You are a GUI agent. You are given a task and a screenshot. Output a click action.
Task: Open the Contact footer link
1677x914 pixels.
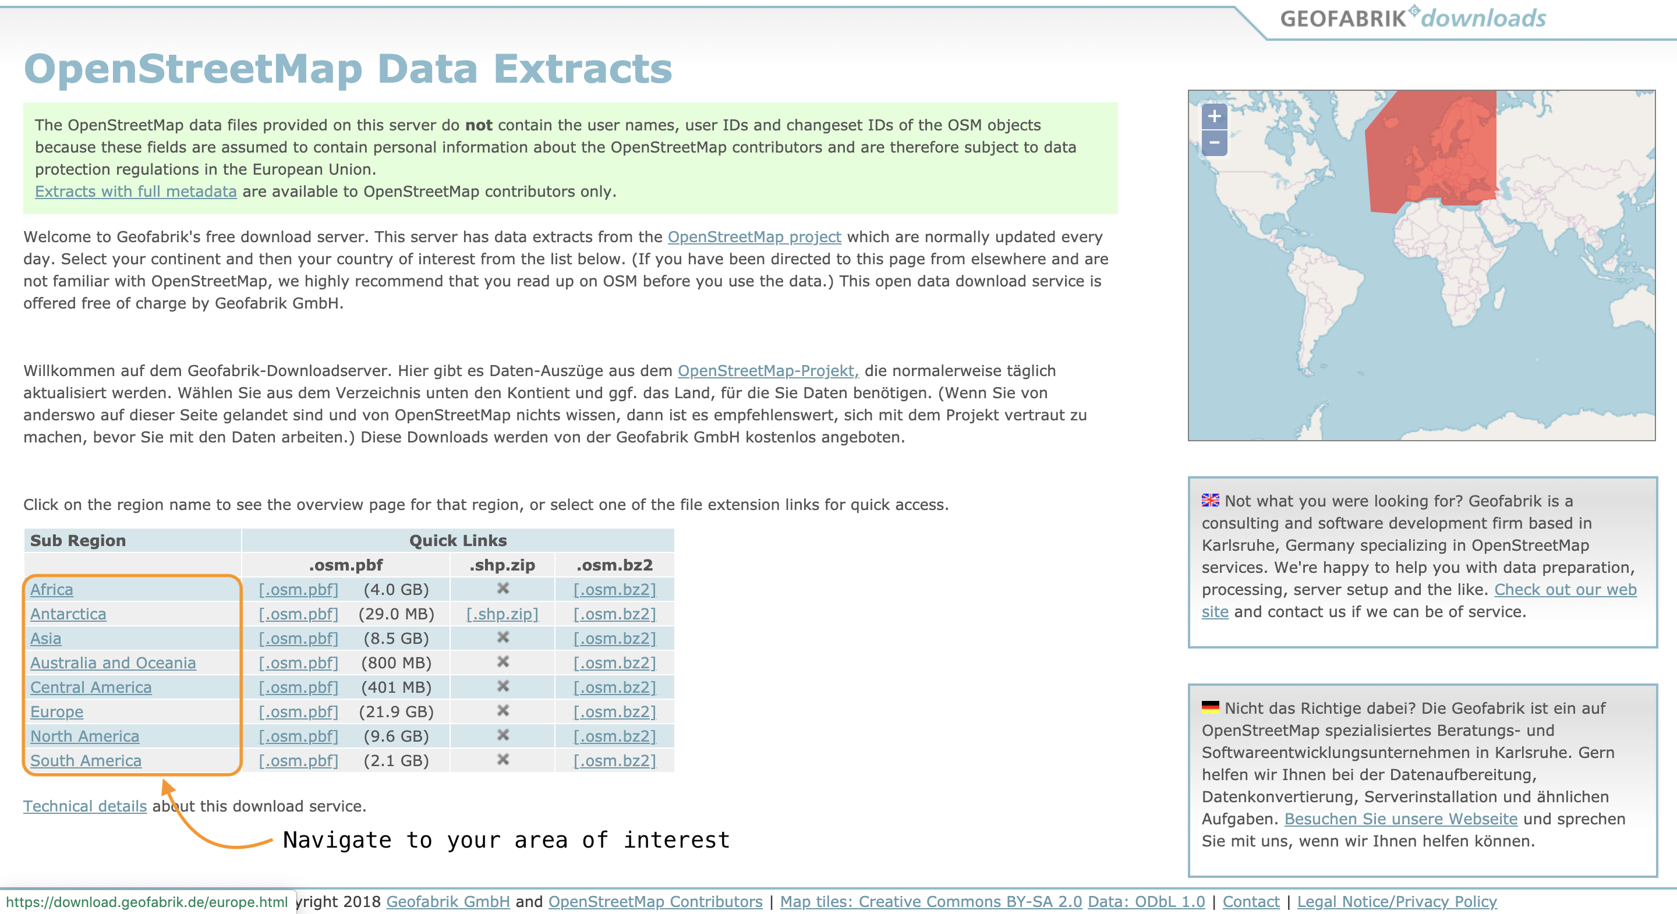coord(1251,901)
